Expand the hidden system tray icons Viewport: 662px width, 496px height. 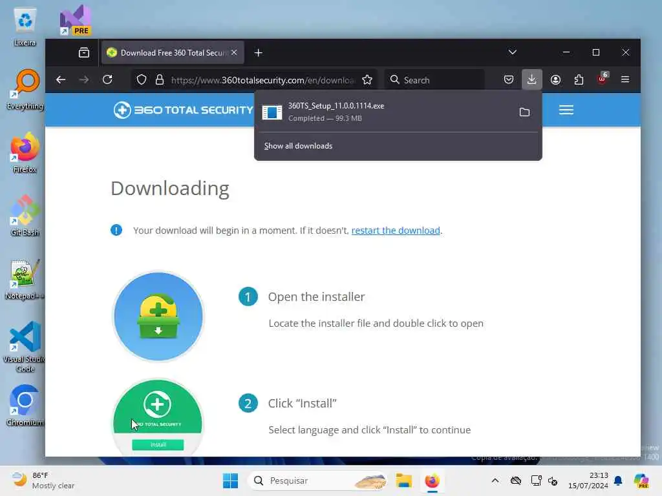click(x=495, y=480)
